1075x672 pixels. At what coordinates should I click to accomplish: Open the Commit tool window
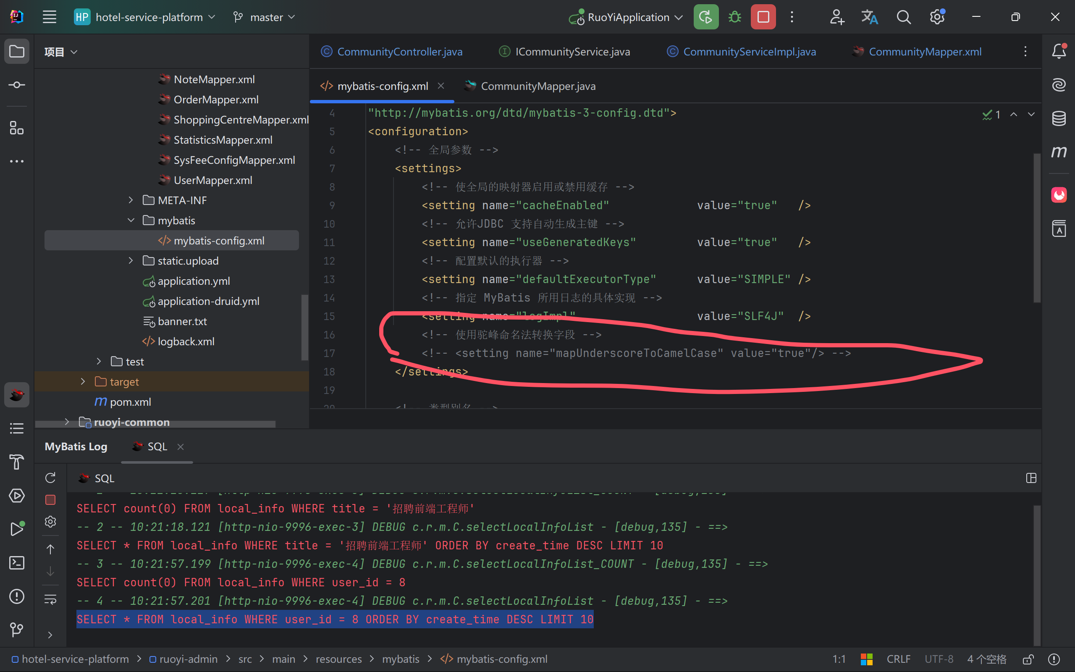click(x=16, y=85)
